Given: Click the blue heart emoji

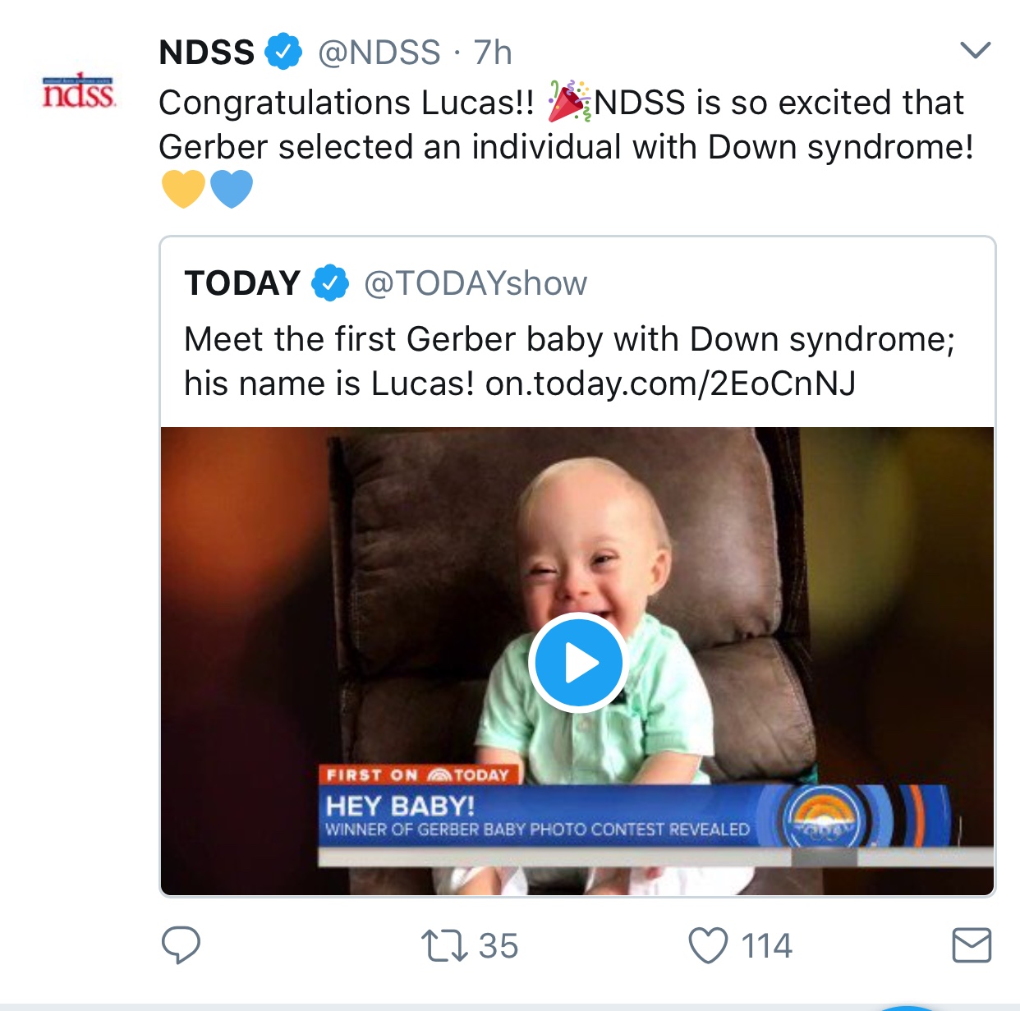Looking at the screenshot, I should point(232,189).
